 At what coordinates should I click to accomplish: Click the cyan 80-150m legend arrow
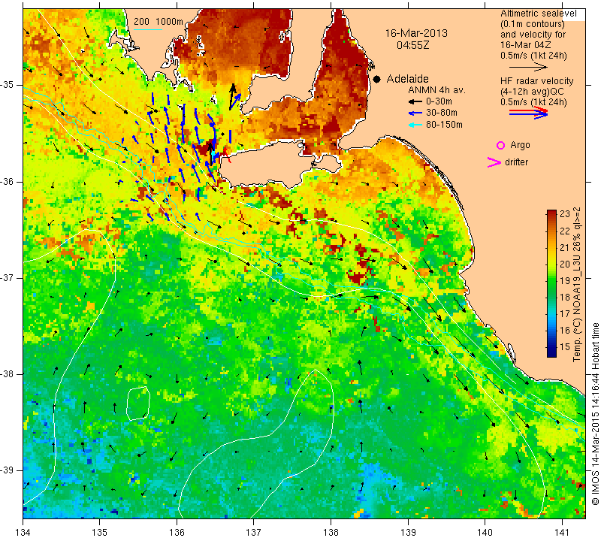pos(415,125)
